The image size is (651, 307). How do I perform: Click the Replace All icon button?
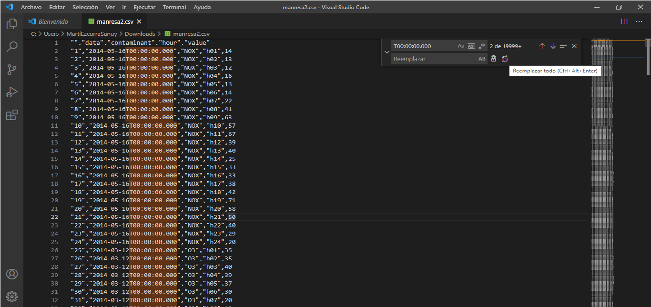tap(505, 59)
